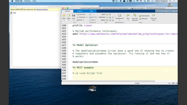Click 'profile viewer' on line 420
The width and height of the screenshot is (187, 105).
[x=82, y=25]
